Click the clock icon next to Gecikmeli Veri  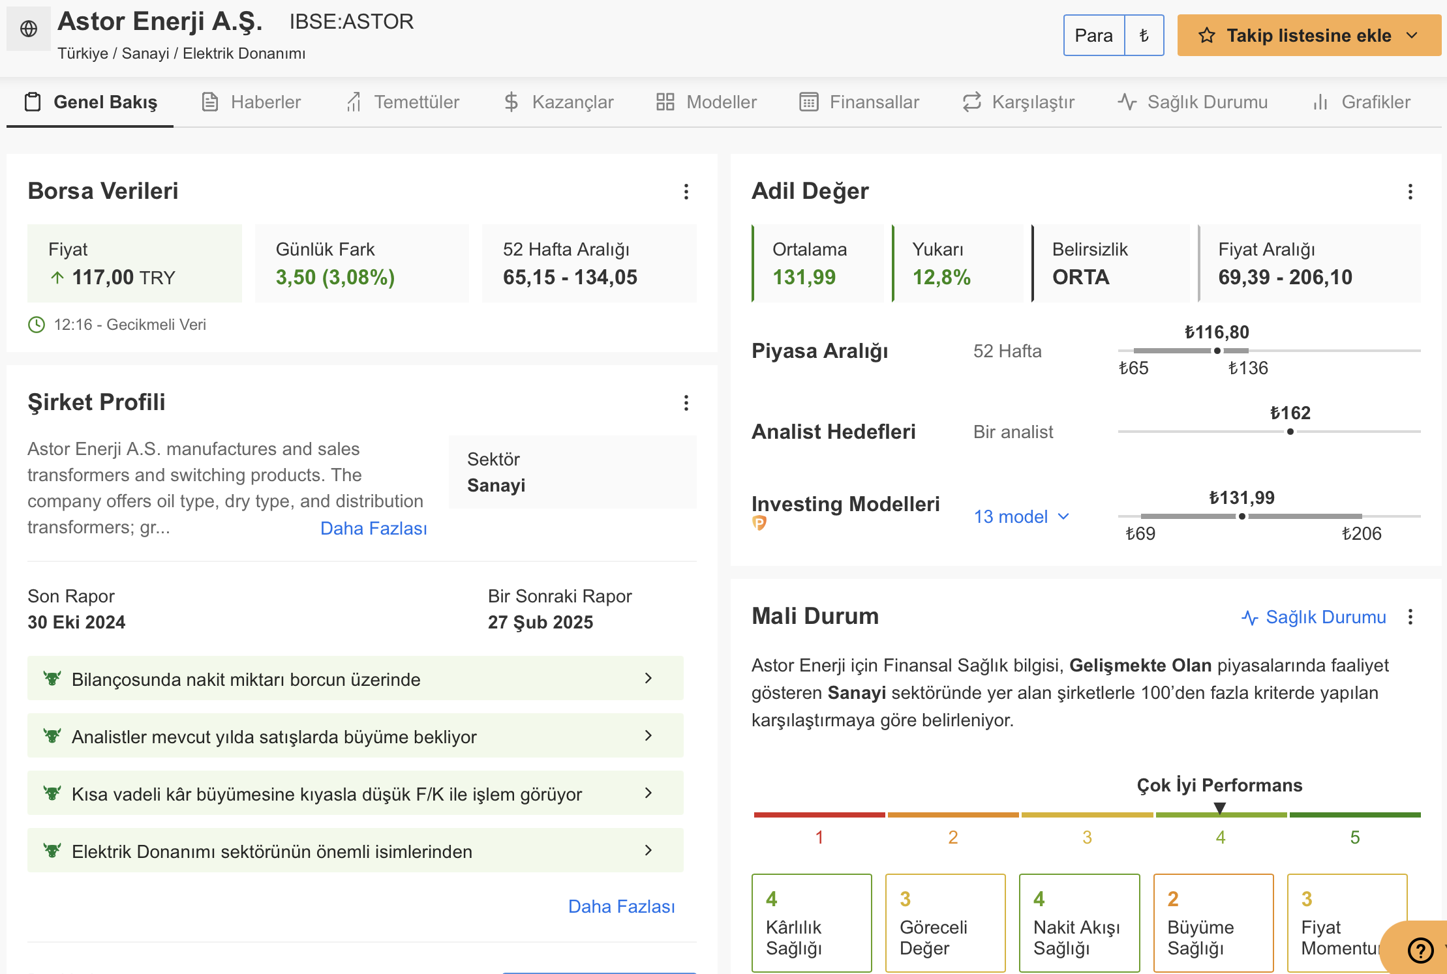37,325
